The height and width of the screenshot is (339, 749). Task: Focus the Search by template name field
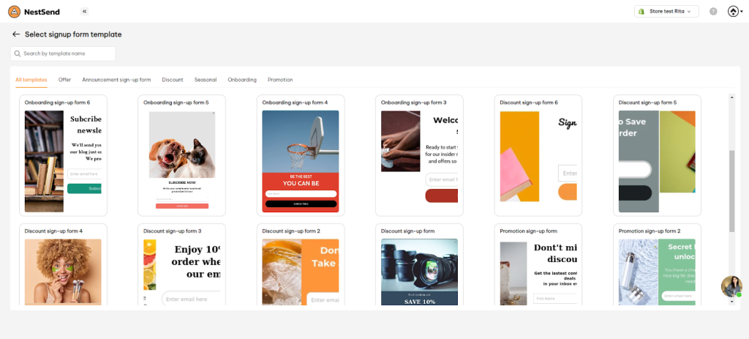(63, 53)
